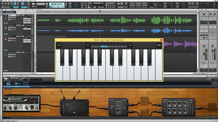Click the Vocals track microphone icon
This screenshot has width=218, height=122.
point(5,18)
